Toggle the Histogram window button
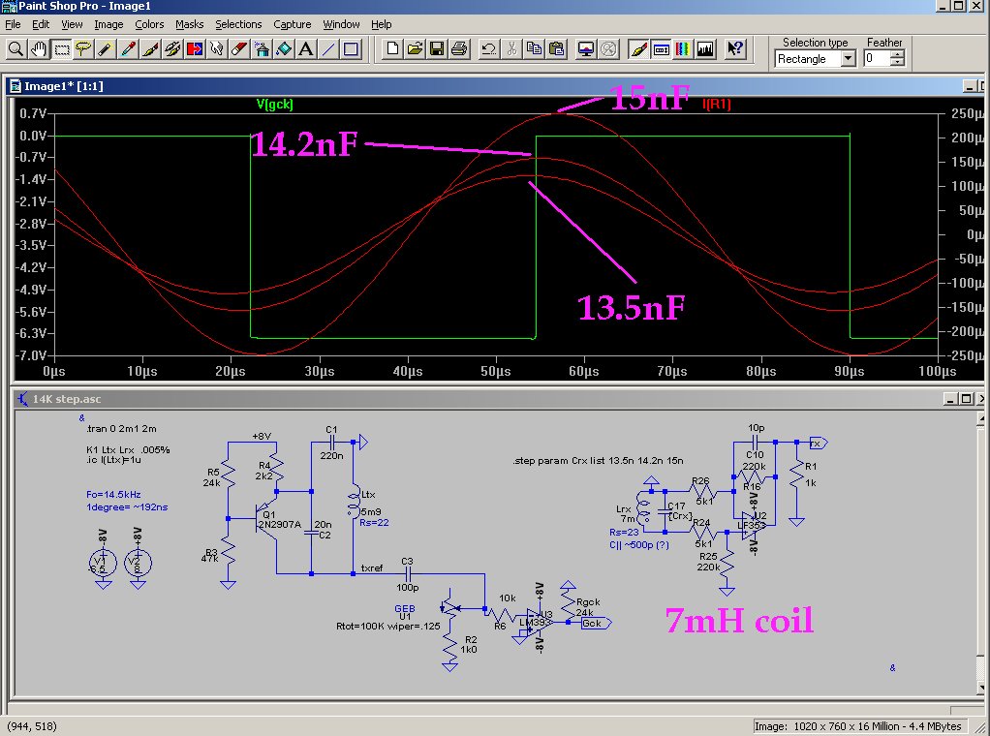Image resolution: width=990 pixels, height=736 pixels. click(705, 48)
